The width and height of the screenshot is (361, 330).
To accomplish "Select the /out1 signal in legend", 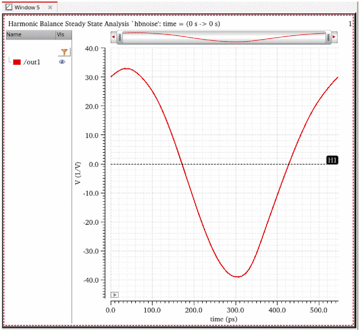I will pos(32,62).
